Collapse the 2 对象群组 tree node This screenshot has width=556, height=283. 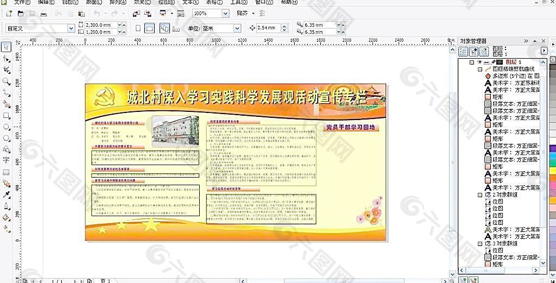(479, 194)
